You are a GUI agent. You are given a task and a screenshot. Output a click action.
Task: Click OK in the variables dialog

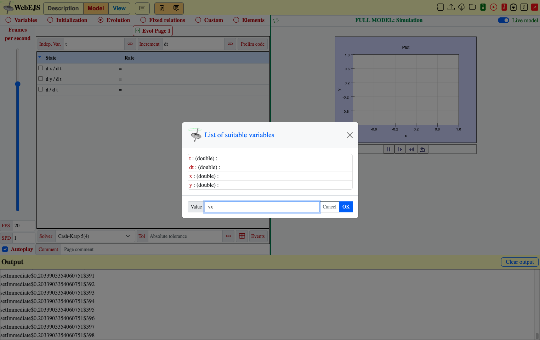(346, 207)
